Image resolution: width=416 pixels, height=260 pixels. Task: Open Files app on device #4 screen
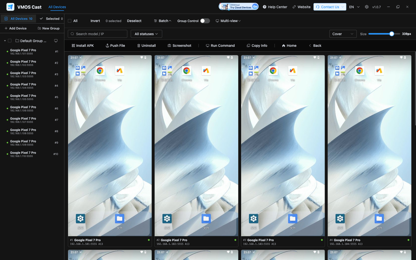pos(379,219)
